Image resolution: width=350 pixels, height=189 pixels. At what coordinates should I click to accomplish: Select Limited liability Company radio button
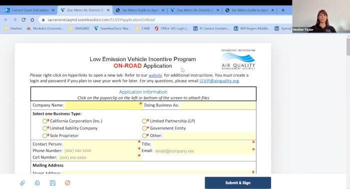pyautogui.click(x=44, y=128)
